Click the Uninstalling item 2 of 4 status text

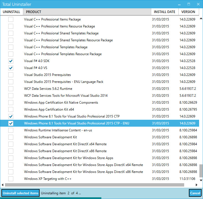[61, 193]
